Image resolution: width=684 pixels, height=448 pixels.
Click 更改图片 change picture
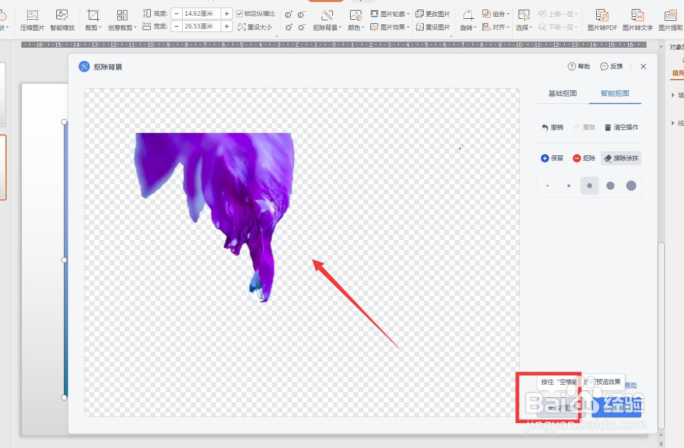(433, 14)
